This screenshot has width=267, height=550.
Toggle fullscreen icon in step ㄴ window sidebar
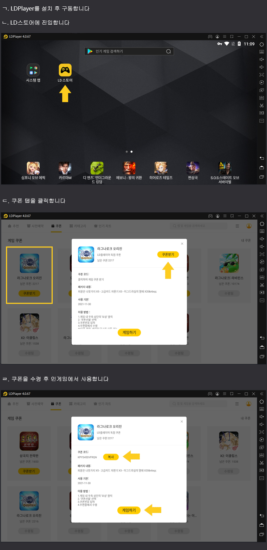pyautogui.click(x=262, y=75)
